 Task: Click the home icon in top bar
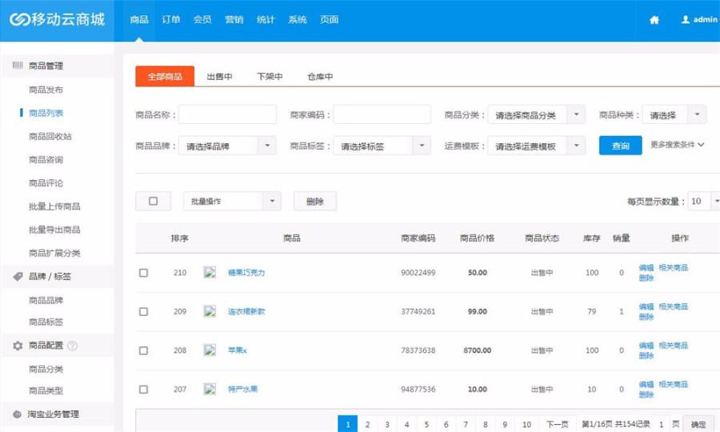[x=654, y=20]
